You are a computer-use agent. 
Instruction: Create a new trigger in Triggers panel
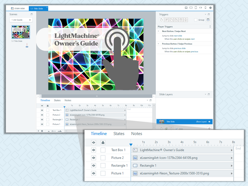coord(161,20)
